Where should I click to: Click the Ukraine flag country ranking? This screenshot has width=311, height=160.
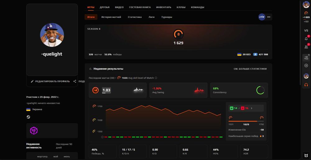point(239,54)
